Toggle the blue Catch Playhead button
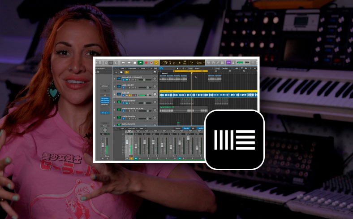Image resolution: width=353 pixels, height=219 pixels. pos(161,69)
